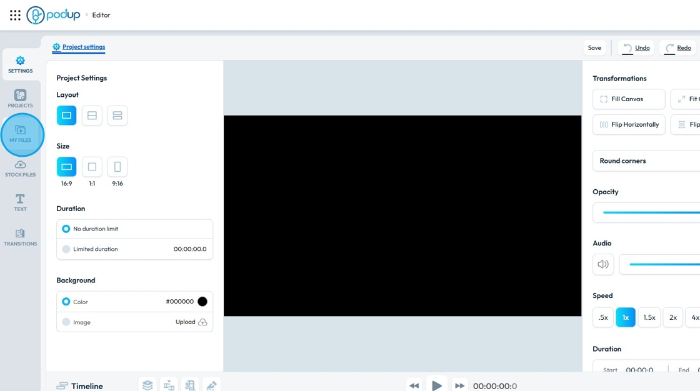Set speed to 1x

tap(626, 317)
